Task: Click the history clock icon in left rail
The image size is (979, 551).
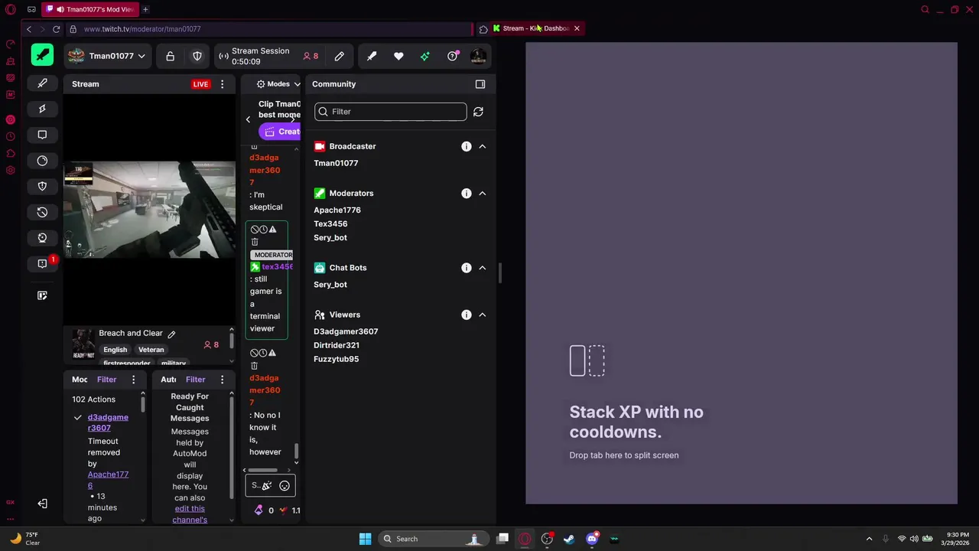Action: tap(42, 212)
